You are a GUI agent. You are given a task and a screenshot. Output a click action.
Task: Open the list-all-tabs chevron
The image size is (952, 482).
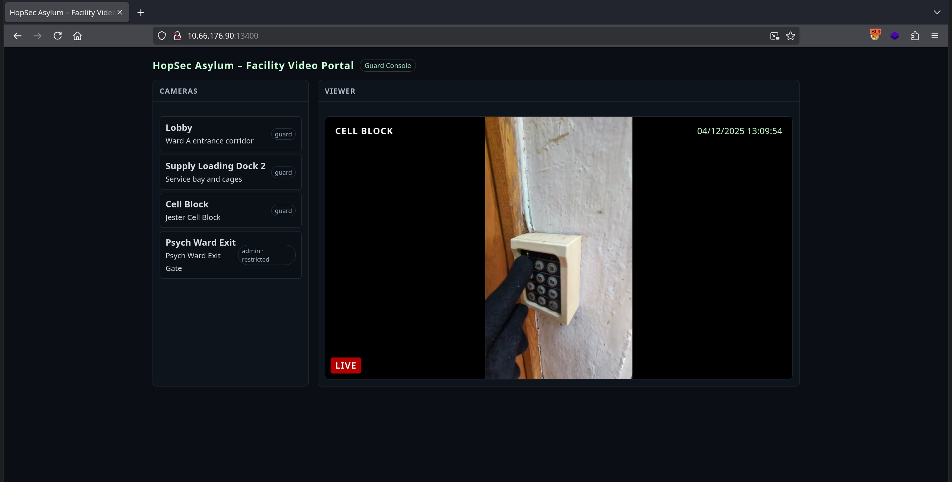(x=937, y=12)
